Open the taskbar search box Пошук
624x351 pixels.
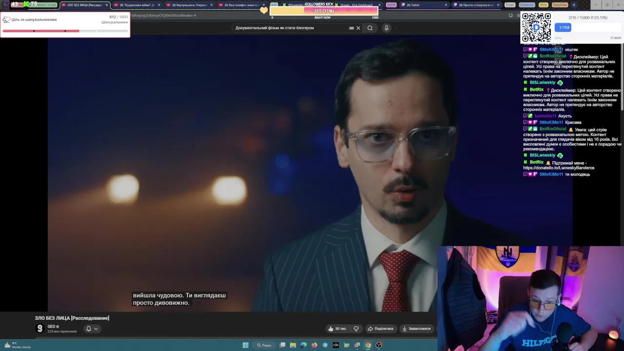[264, 345]
